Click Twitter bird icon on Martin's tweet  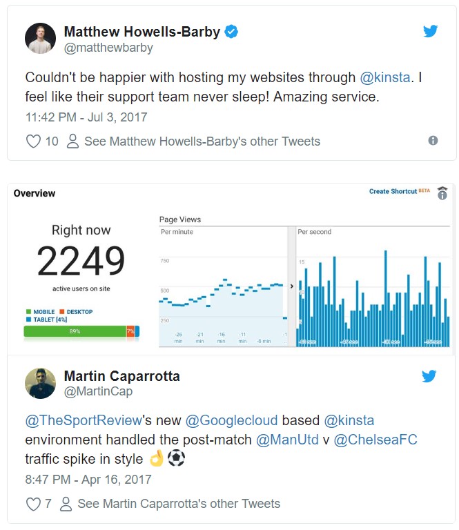point(429,376)
